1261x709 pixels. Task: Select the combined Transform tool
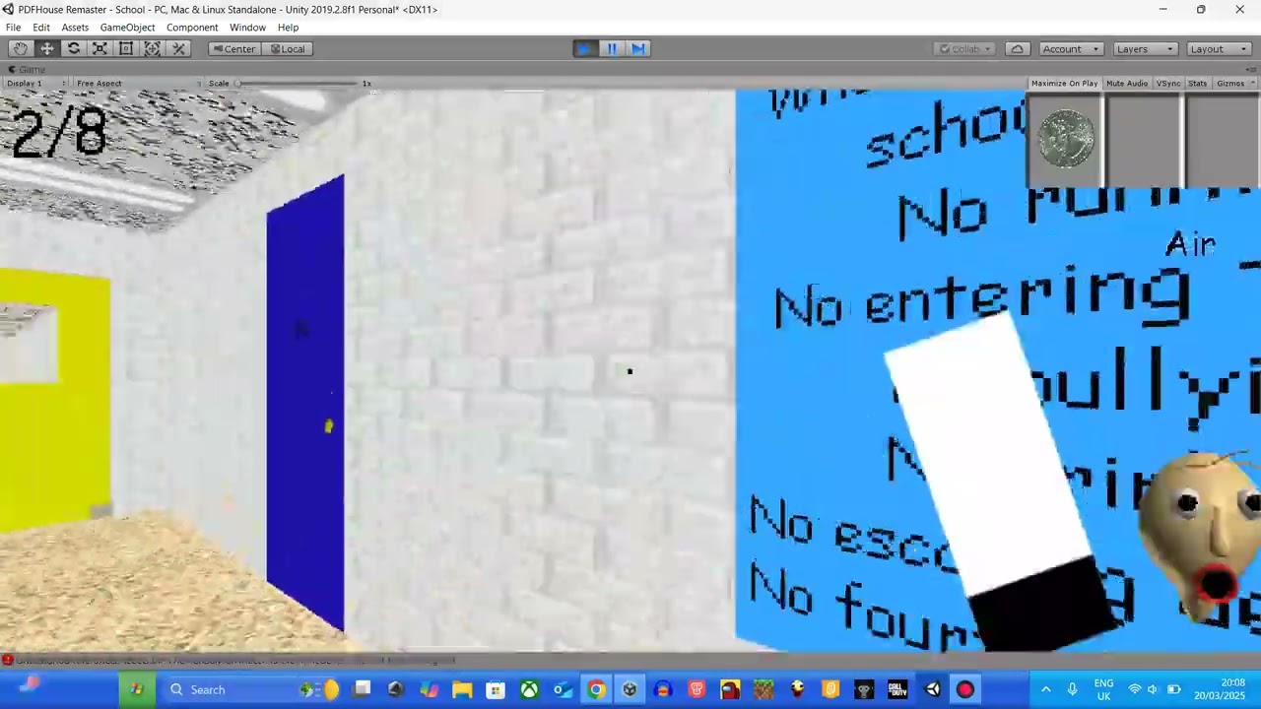pos(153,48)
